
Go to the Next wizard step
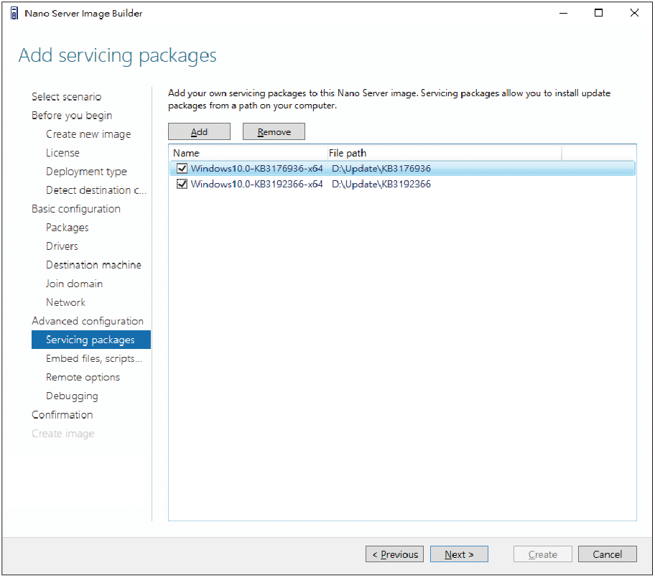459,554
